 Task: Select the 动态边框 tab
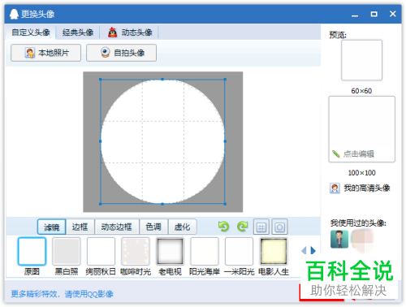(x=116, y=227)
